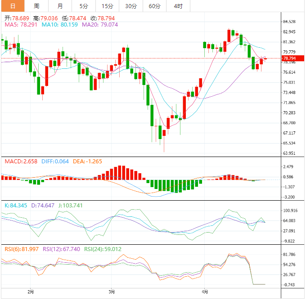Click the K:84.345 indicator value
The width and height of the screenshot is (306, 301).
[x=16, y=206]
